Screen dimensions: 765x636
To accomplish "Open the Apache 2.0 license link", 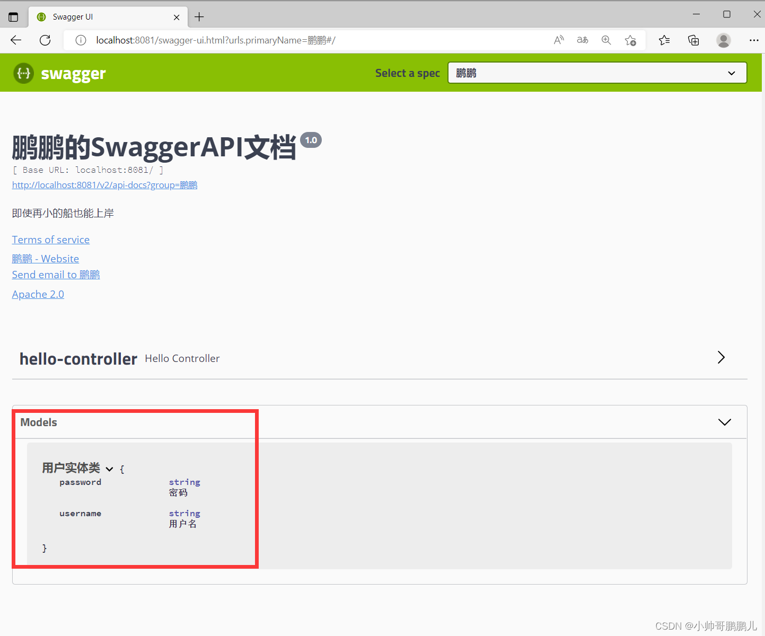I will point(38,294).
